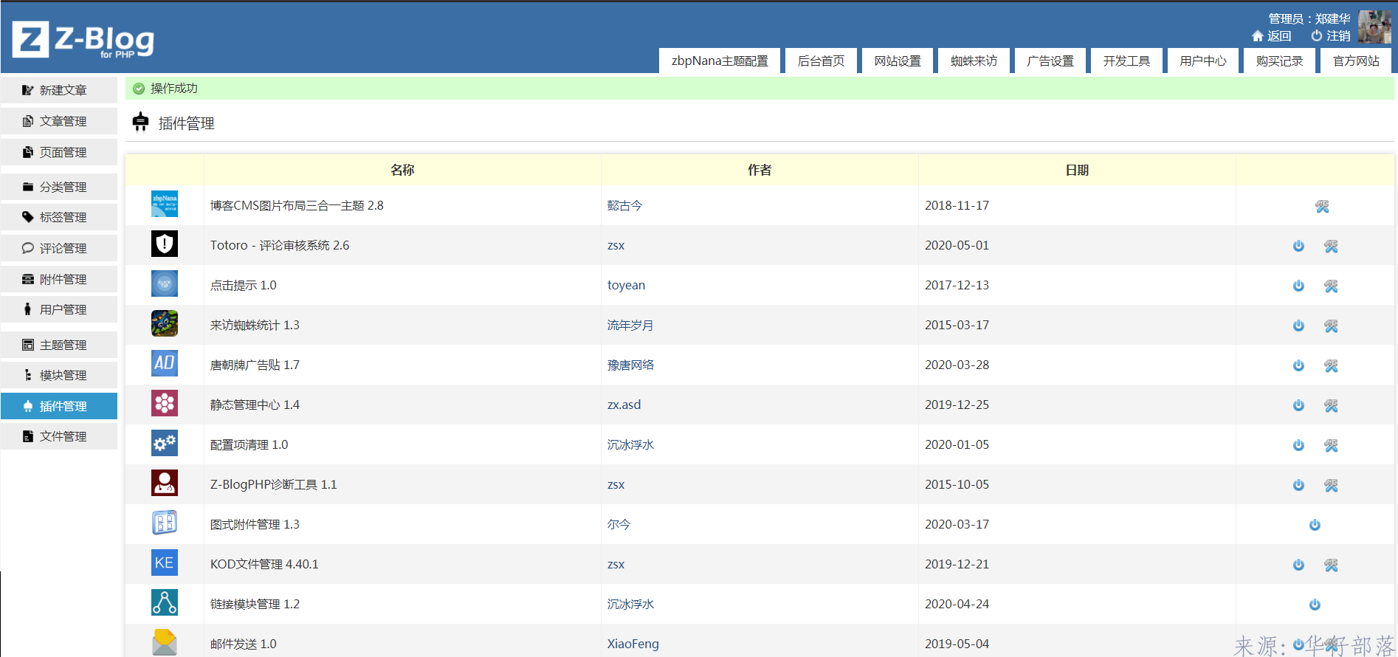Screen dimensions: 1398x657
Task: Toggle power icon for 来访蜘蛛统计 plugin
Action: 1298,326
